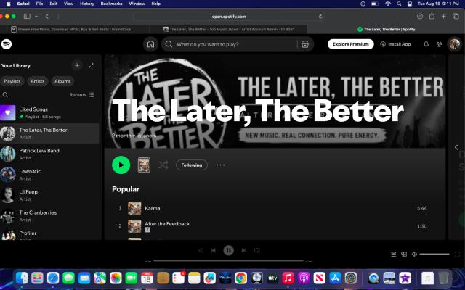
Task: Filter library by Albums
Action: pos(62,81)
